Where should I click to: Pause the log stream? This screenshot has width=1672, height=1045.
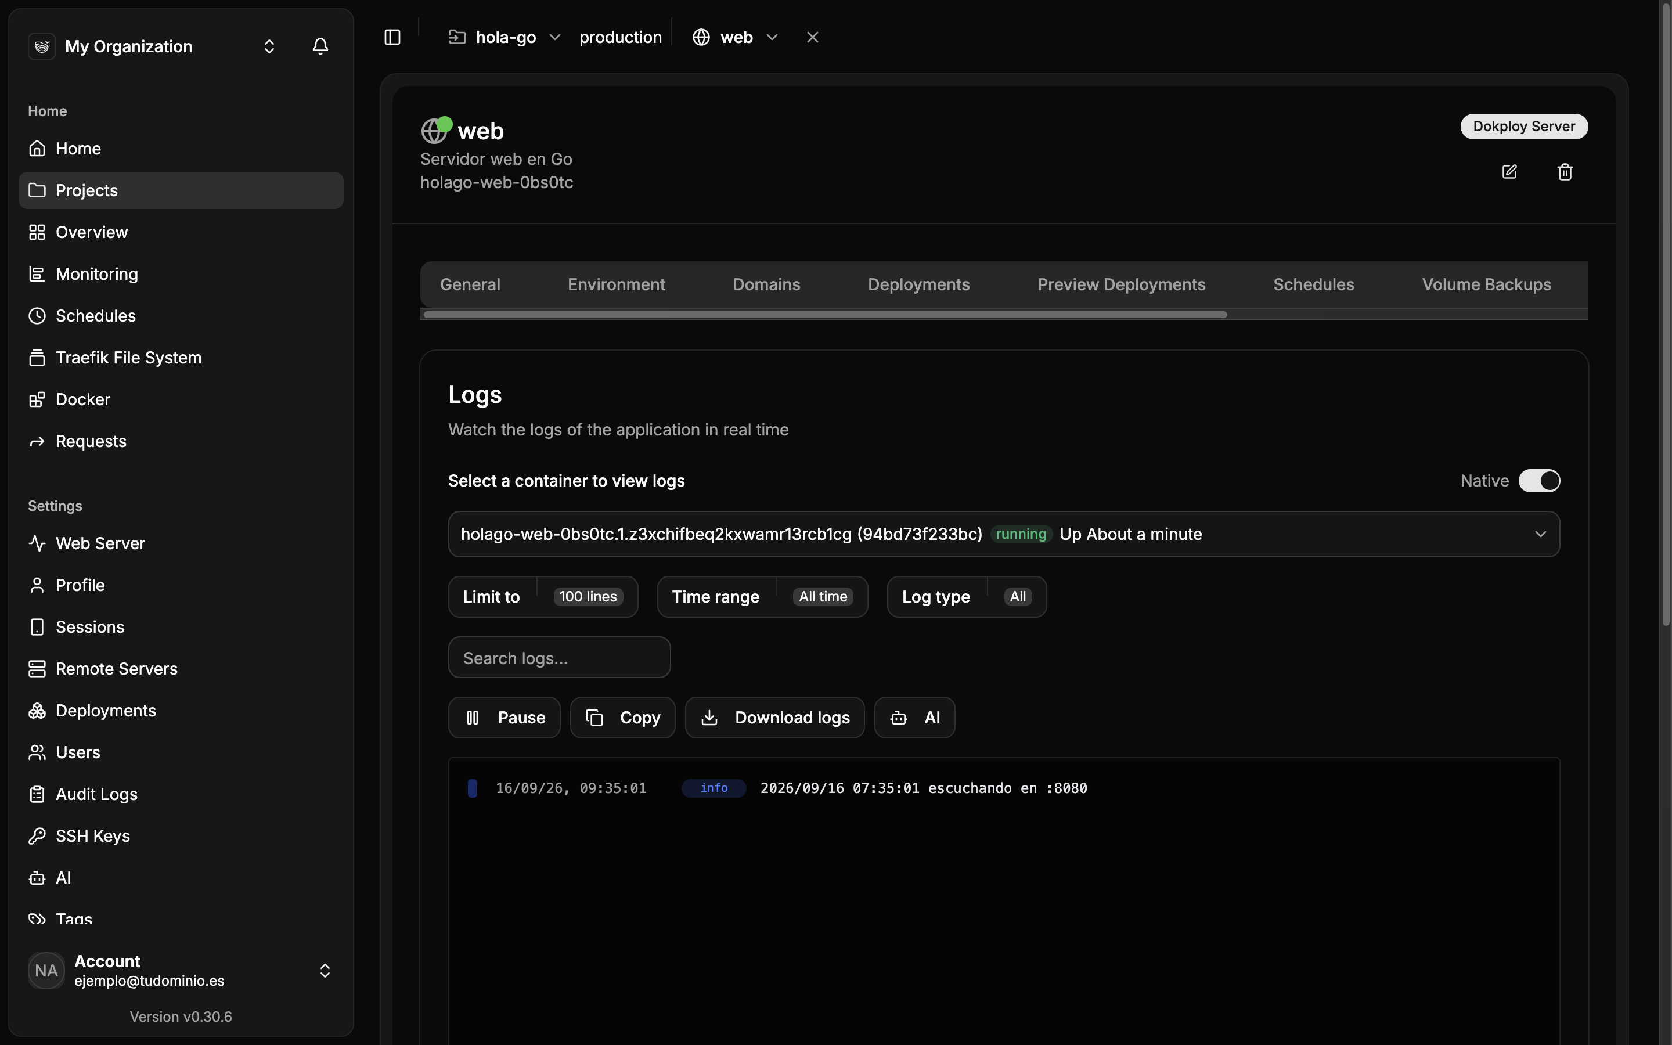pyautogui.click(x=505, y=718)
